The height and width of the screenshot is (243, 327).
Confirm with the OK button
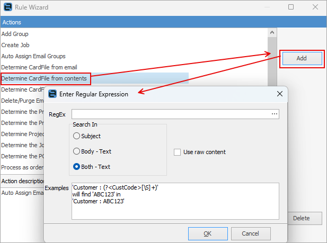(208, 233)
